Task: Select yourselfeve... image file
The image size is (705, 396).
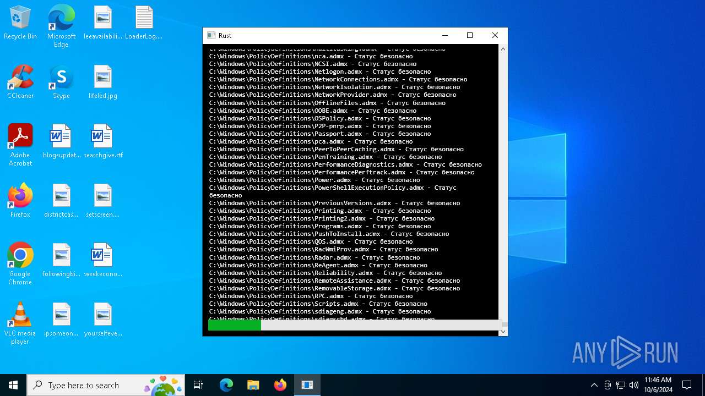Action: click(103, 320)
